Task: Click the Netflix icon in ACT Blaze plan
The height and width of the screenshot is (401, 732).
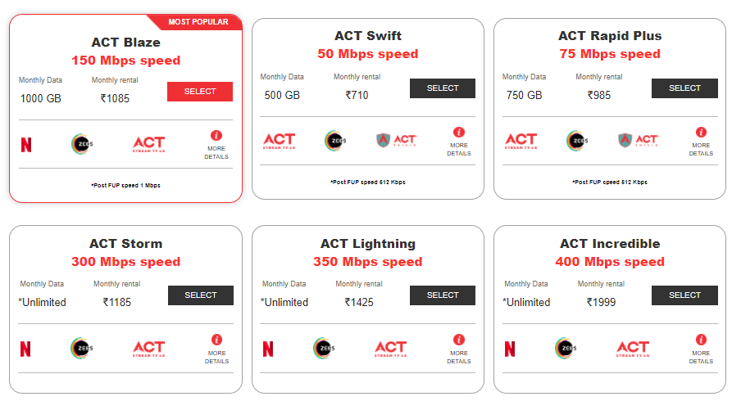Action: pos(26,145)
